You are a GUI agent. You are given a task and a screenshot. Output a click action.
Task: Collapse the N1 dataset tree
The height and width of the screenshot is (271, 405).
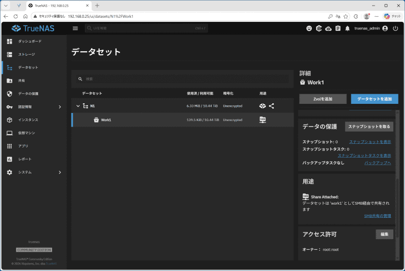[78, 106]
